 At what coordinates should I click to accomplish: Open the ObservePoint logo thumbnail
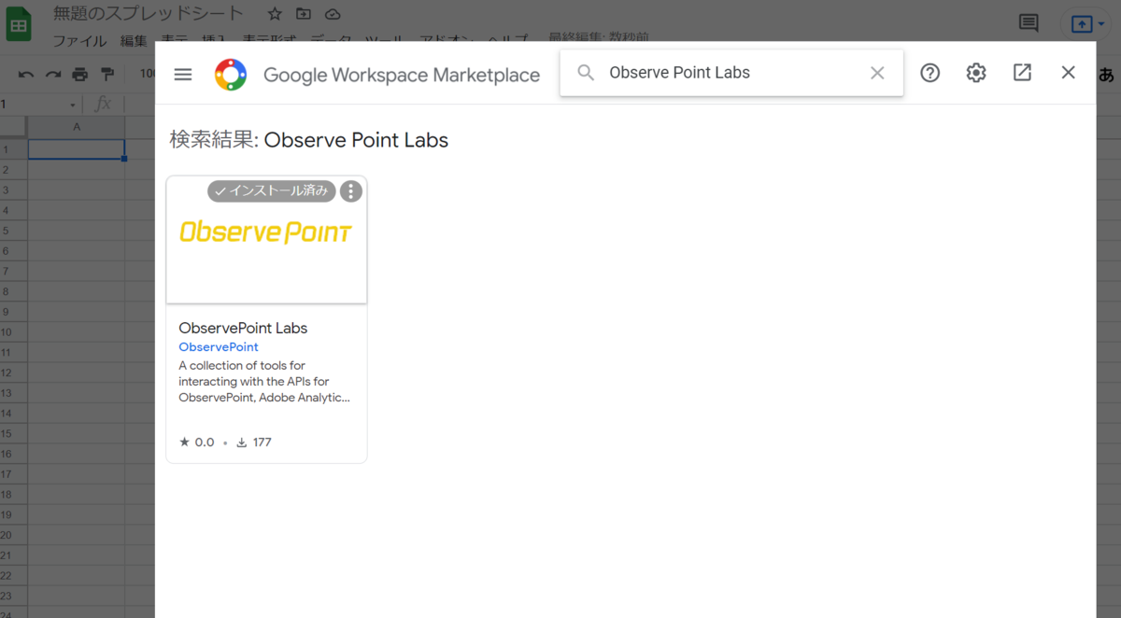click(266, 232)
